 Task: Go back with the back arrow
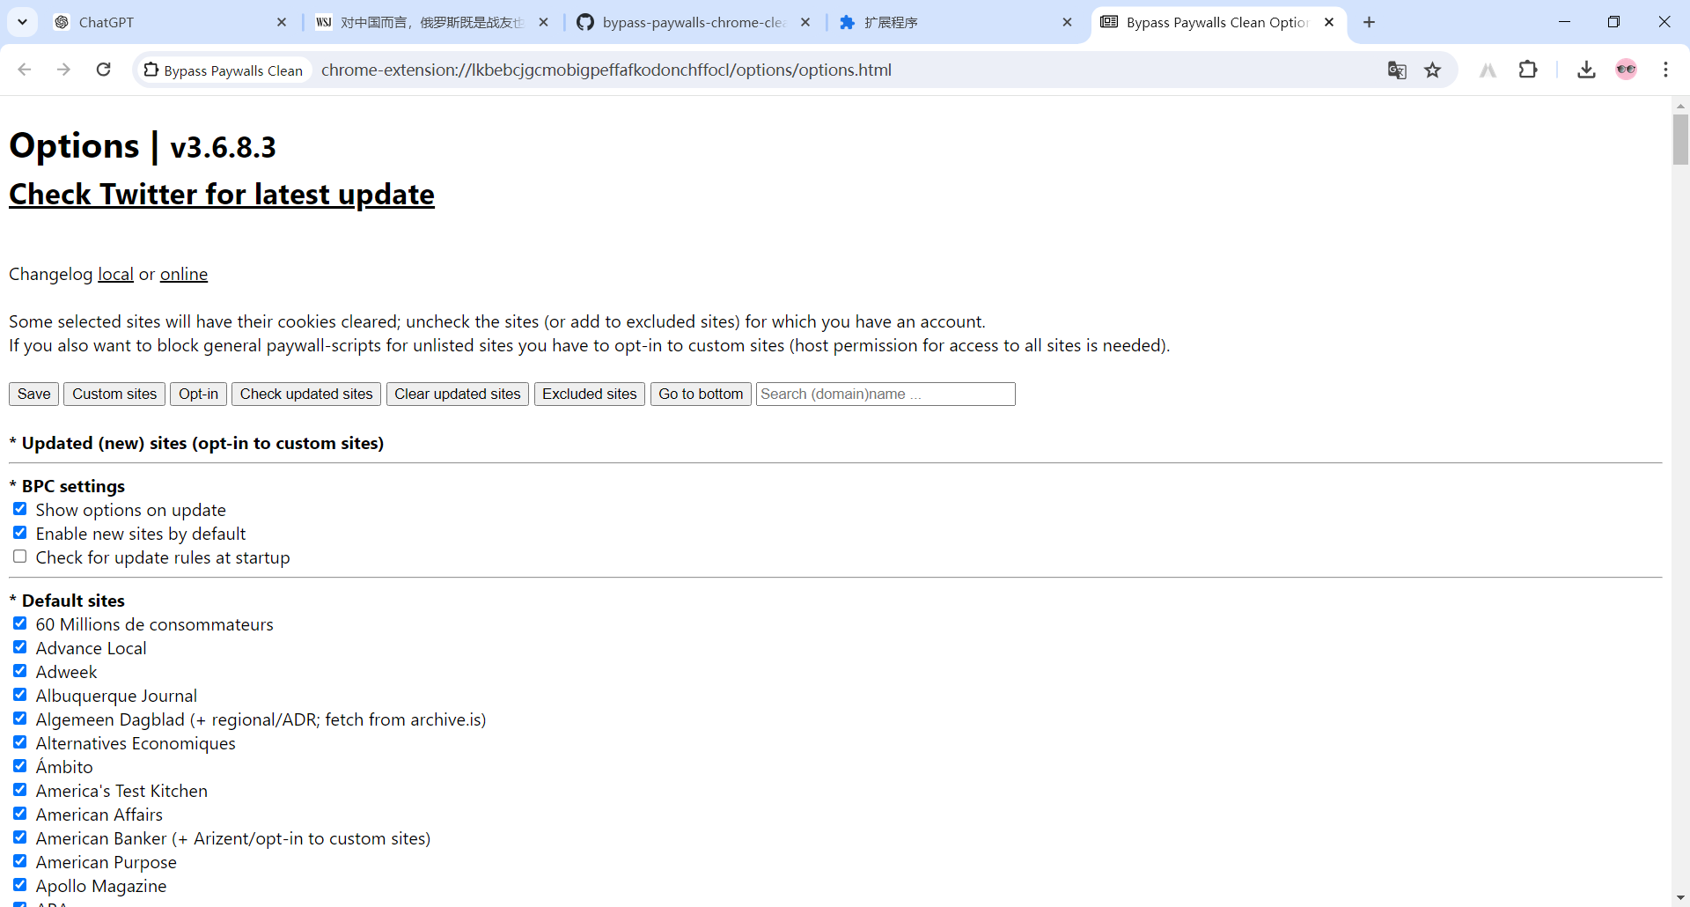coord(25,70)
